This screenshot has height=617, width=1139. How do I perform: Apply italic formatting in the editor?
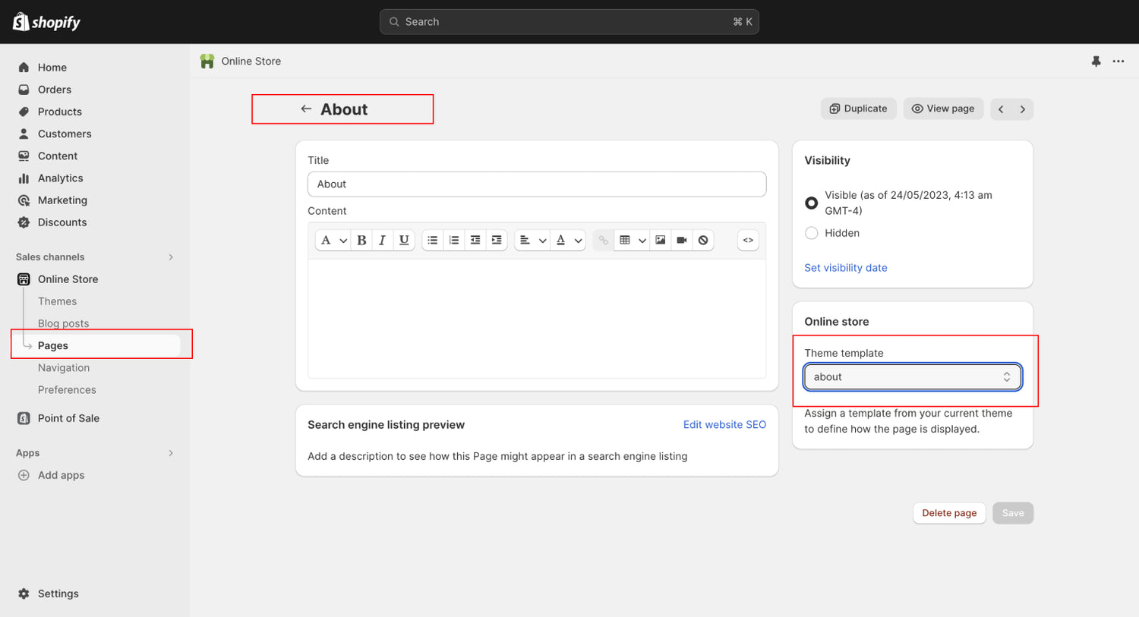coord(383,241)
